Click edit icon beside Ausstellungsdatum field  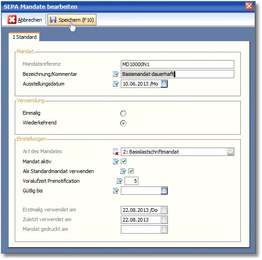[x=116, y=84]
